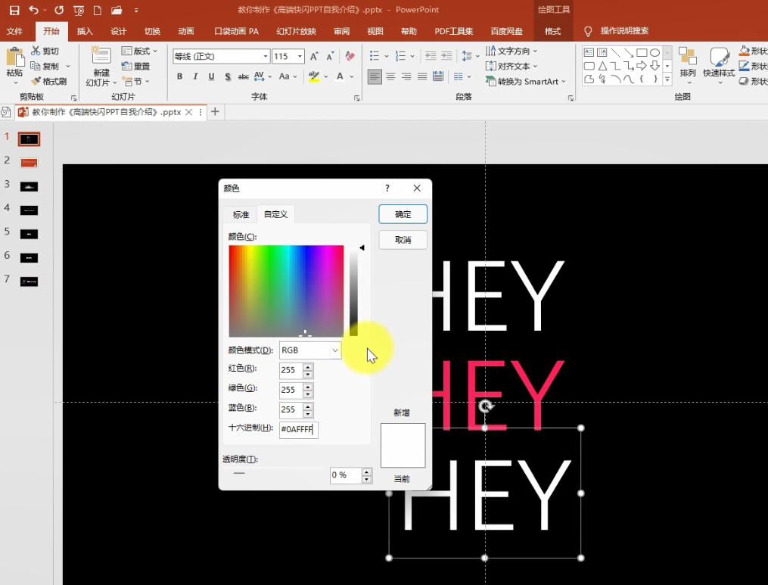
Task: Click tell me search (操作说明搜索) box
Action: click(x=624, y=31)
